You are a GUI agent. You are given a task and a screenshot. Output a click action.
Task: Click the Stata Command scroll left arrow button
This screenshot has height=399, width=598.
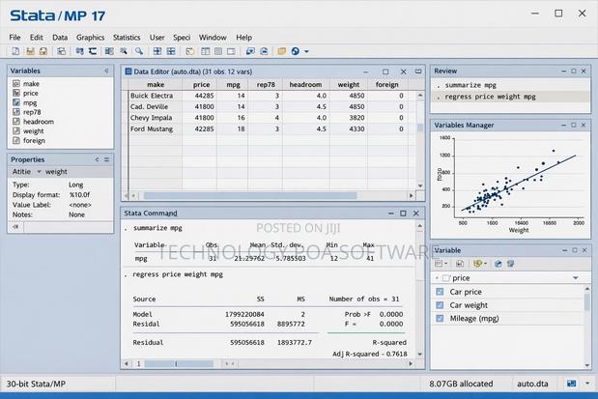[x=127, y=364]
